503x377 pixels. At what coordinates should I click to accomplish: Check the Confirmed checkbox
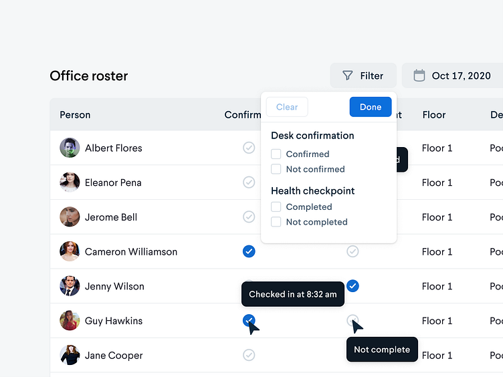click(x=276, y=154)
